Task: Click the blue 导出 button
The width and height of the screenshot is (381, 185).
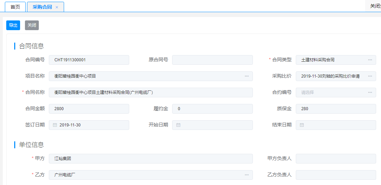Action: 13,25
